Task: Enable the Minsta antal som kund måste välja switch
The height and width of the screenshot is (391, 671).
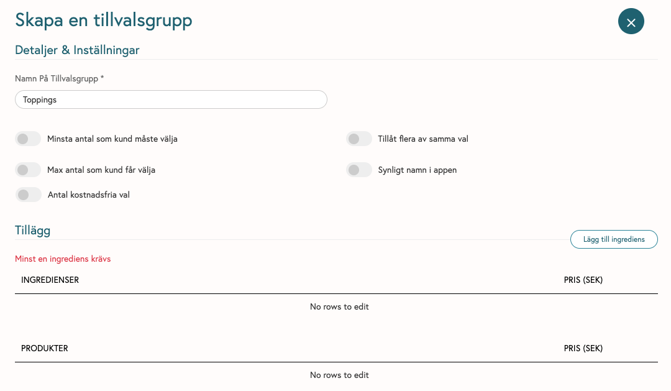Action: point(28,139)
